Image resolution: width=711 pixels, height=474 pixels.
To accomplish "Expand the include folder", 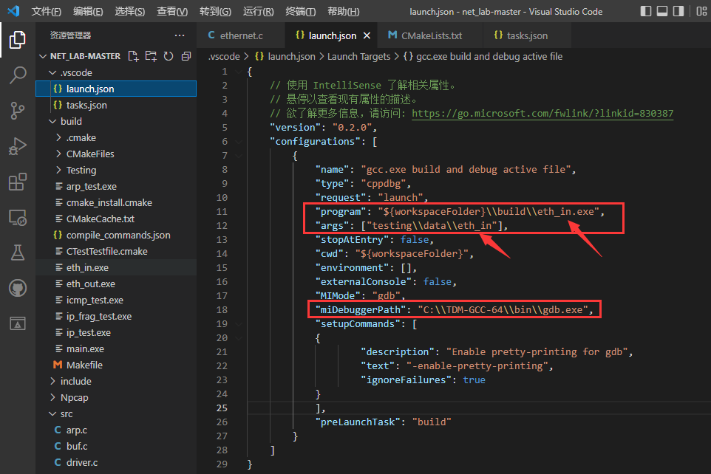I will tap(52, 381).
